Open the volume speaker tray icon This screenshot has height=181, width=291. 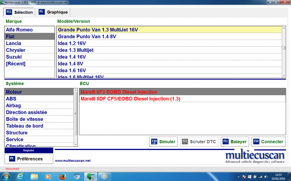(266, 177)
